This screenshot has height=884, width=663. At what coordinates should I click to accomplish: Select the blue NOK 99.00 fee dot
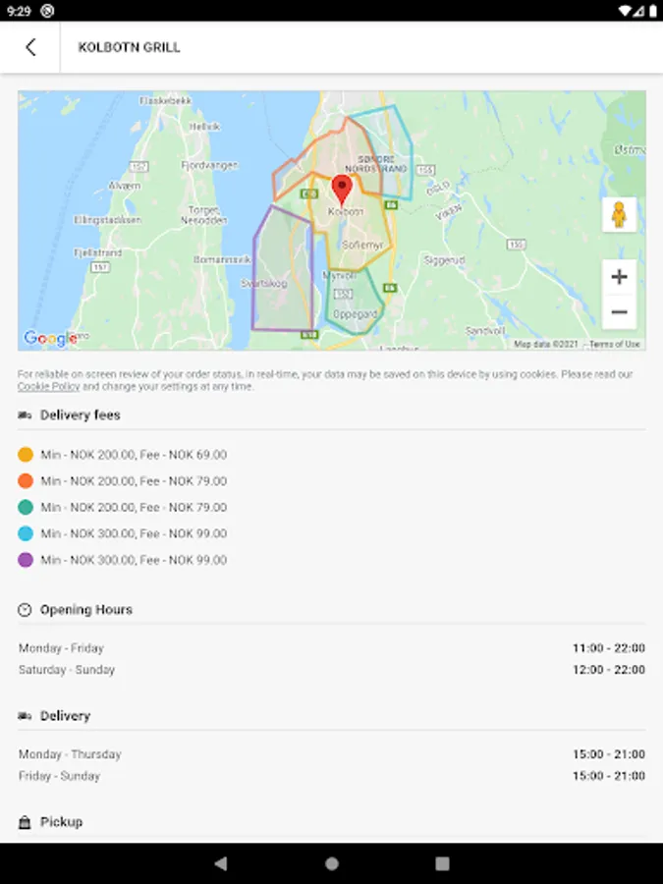pyautogui.click(x=26, y=533)
